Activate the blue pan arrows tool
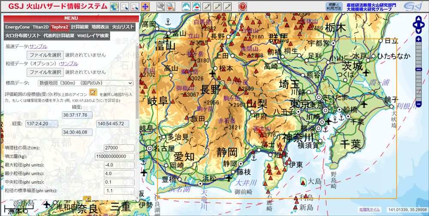The image size is (429, 216). click(146, 6)
